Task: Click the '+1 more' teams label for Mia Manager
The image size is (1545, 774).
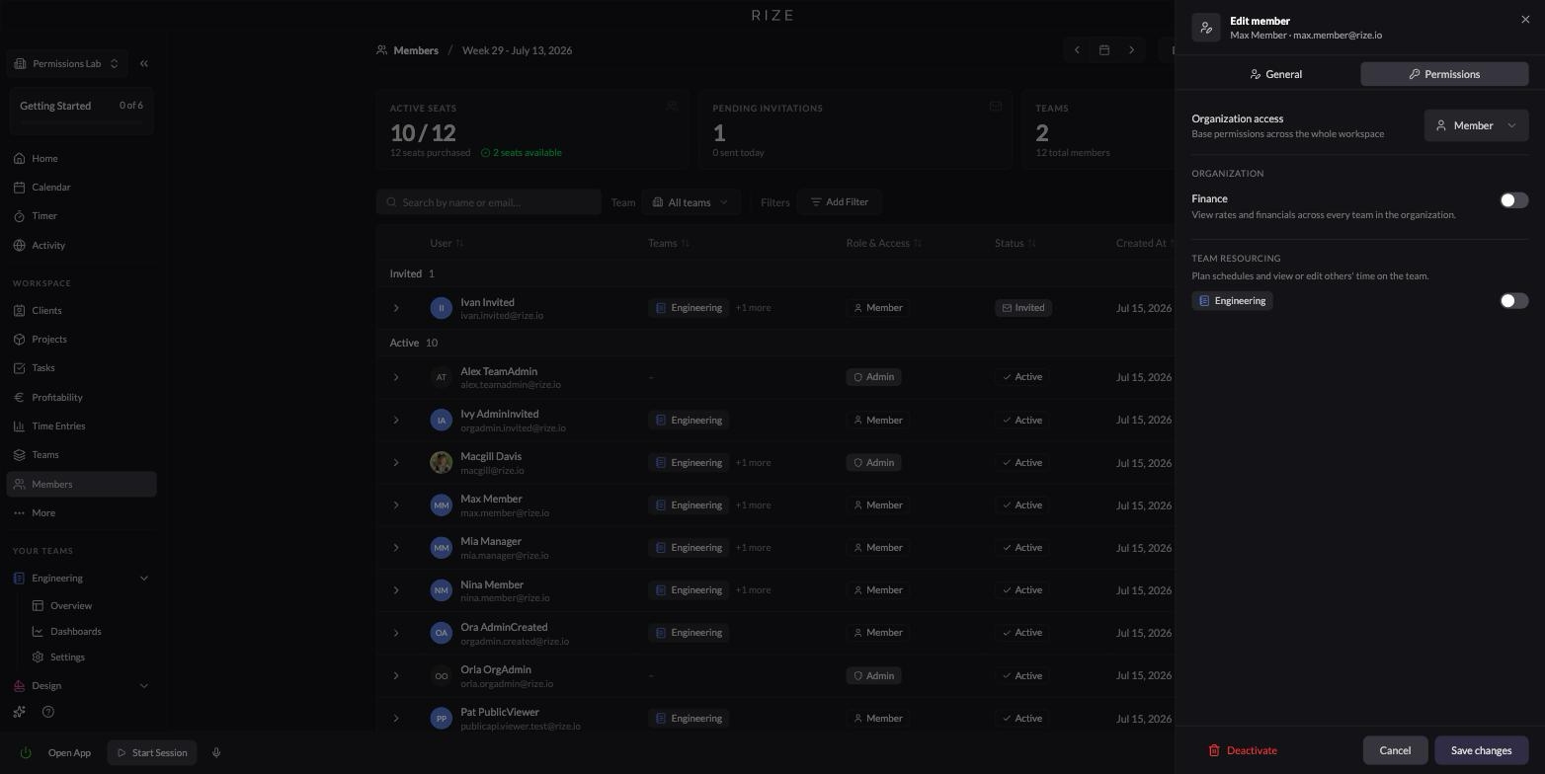Action: point(753,548)
